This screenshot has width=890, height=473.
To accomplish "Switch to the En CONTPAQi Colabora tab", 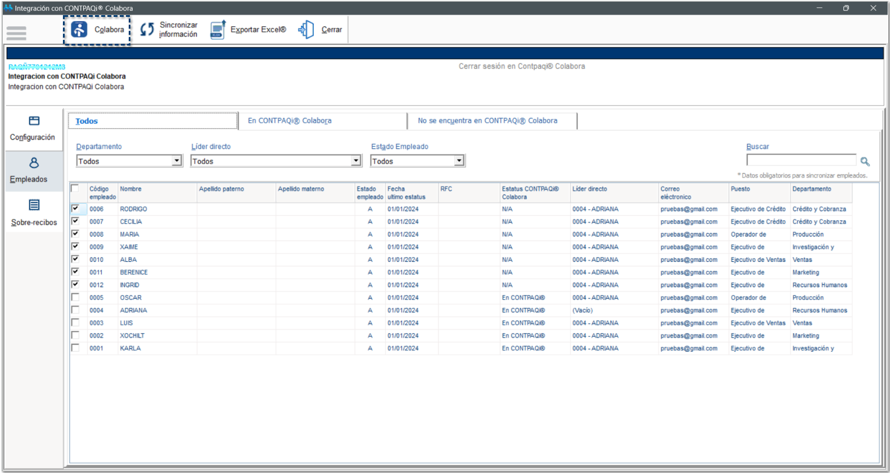I will (x=290, y=121).
